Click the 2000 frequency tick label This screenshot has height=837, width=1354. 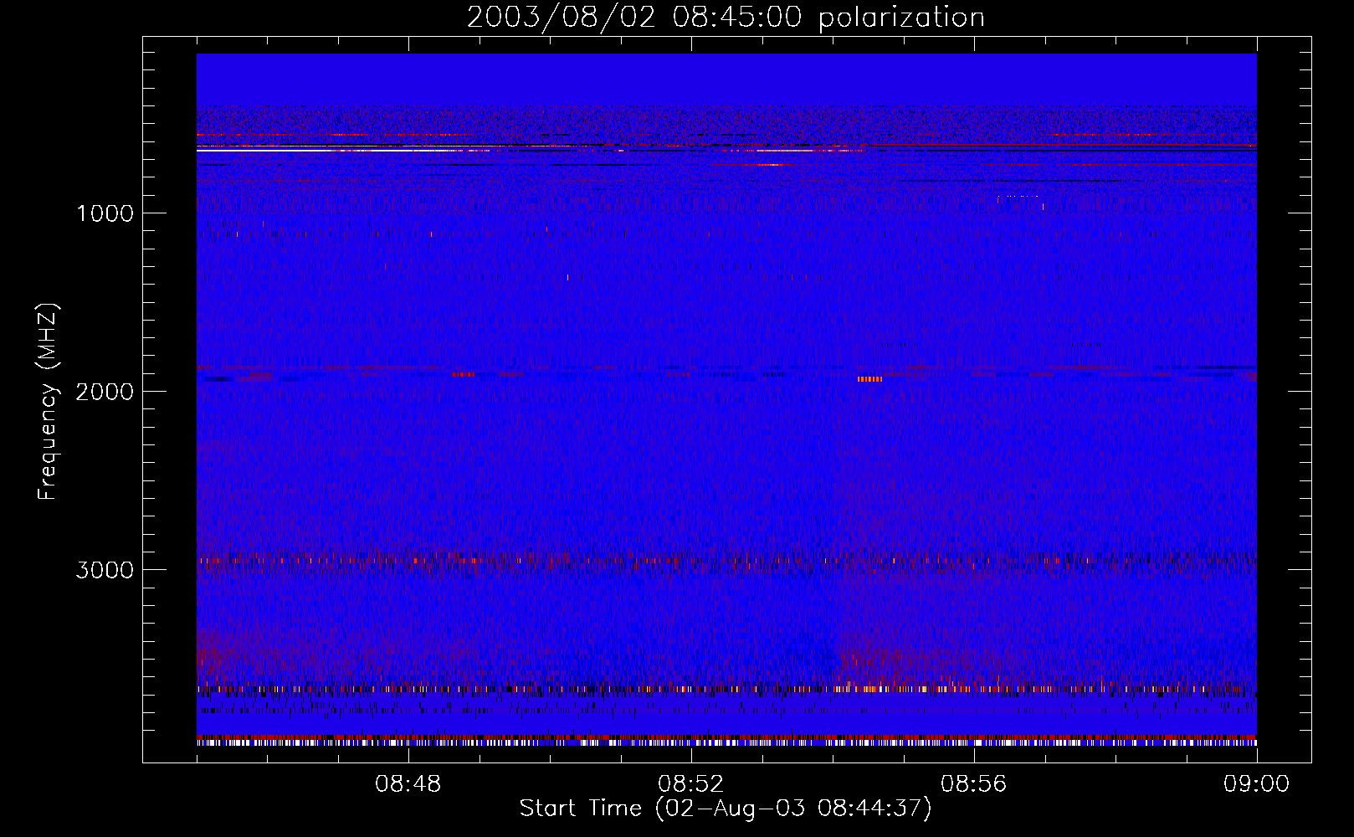105,392
